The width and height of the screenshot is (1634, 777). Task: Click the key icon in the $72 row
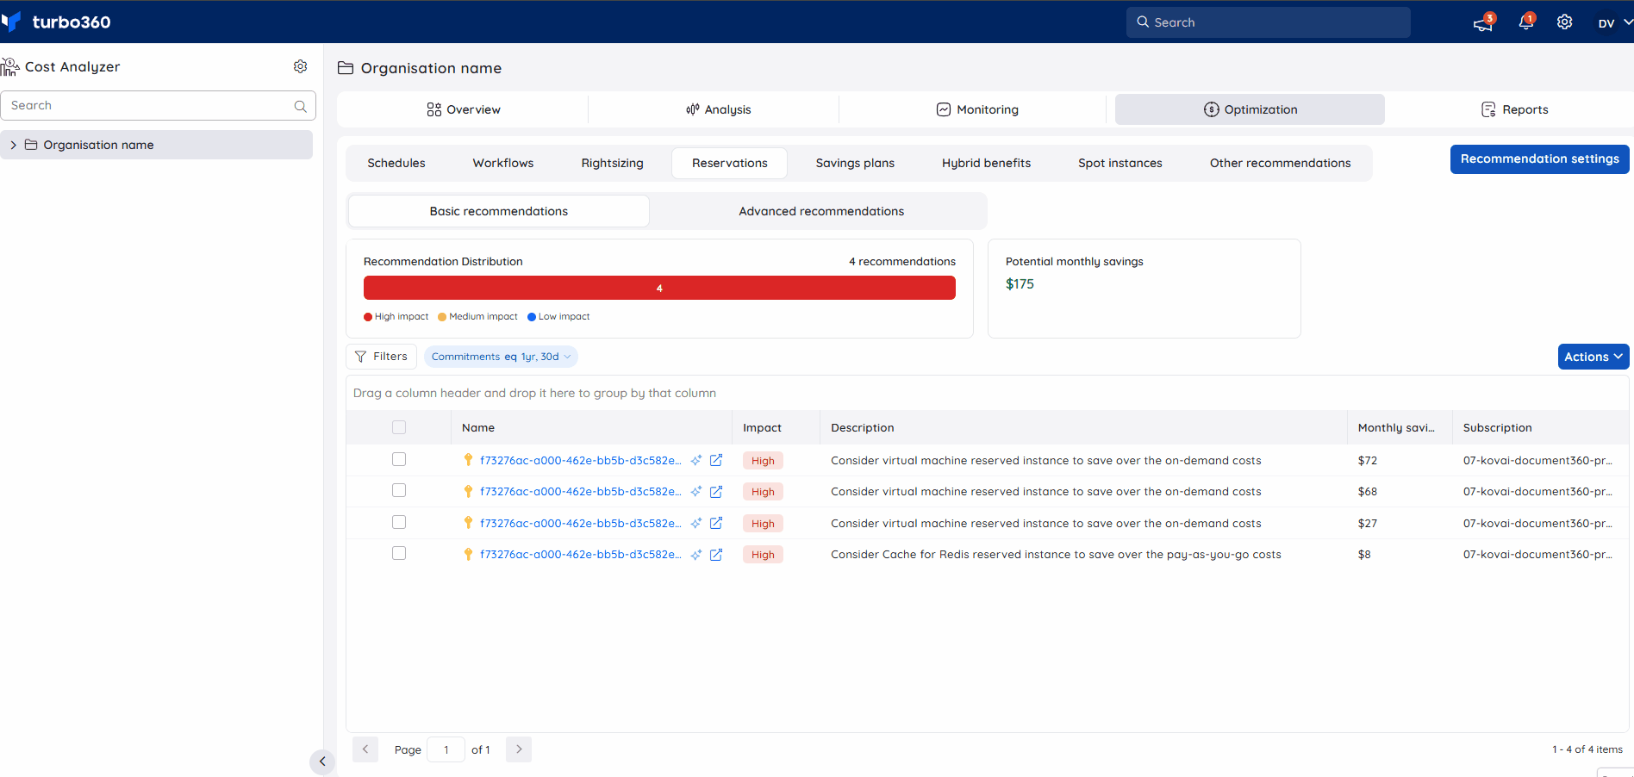pyautogui.click(x=468, y=460)
